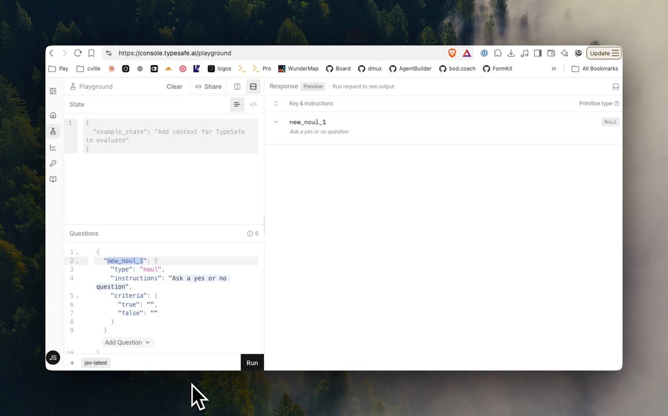
Task: Reload the current page
Action: point(78,53)
